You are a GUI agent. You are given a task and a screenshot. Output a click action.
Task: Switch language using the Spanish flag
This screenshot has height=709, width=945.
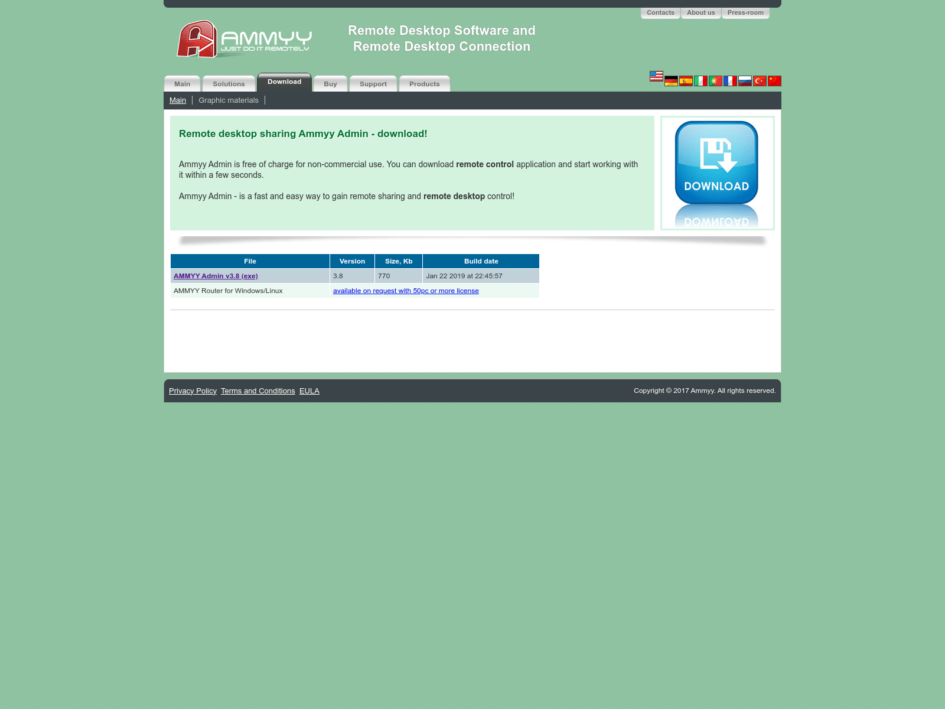click(686, 81)
